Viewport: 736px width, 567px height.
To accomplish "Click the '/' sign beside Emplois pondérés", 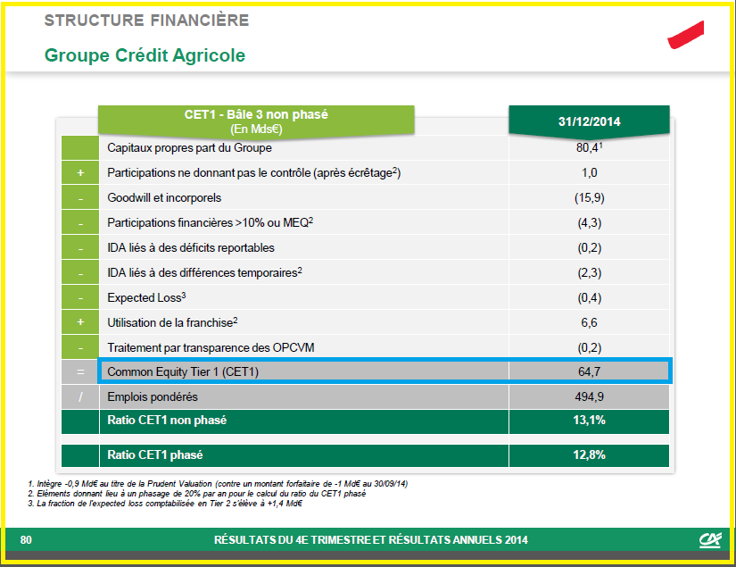I will [x=80, y=396].
